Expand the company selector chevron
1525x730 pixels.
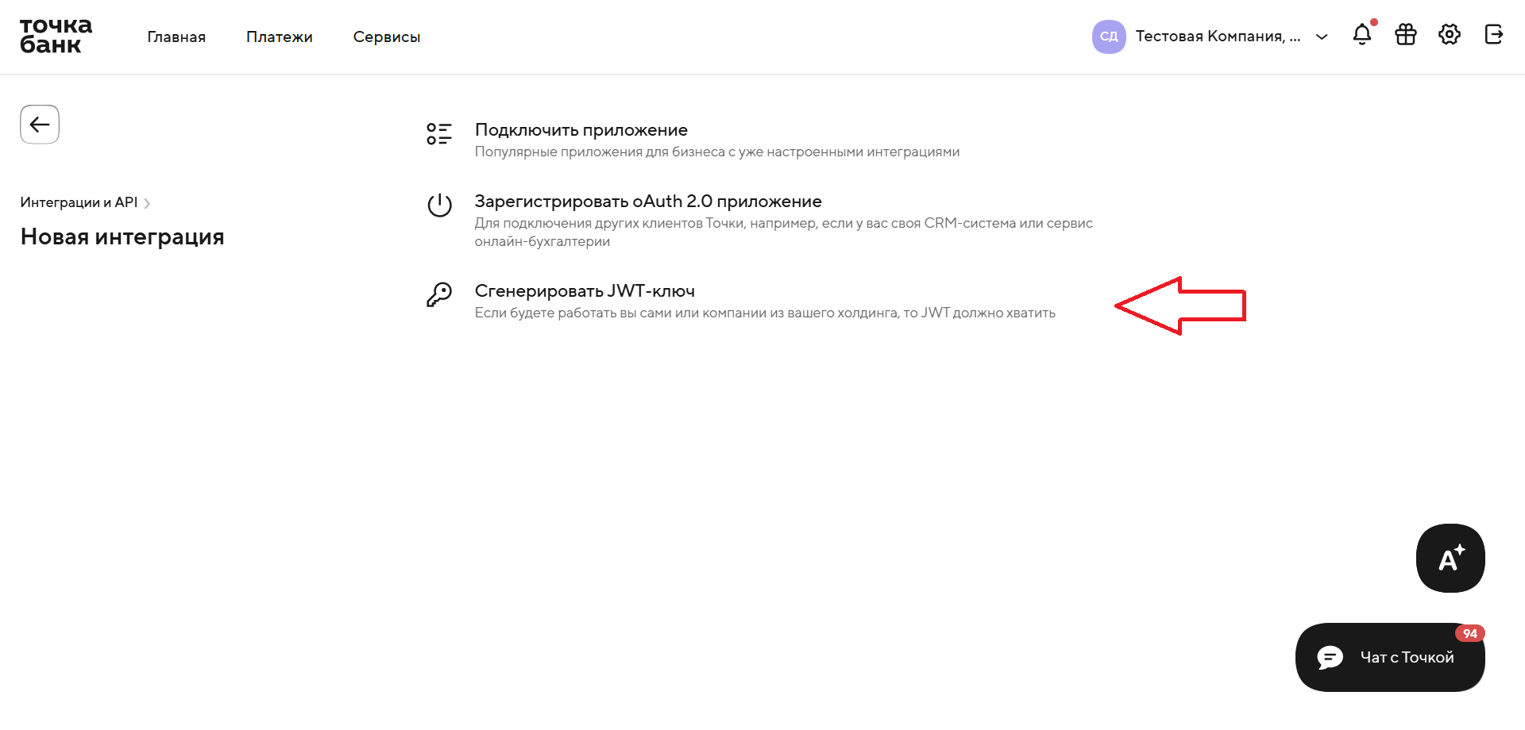tap(1322, 36)
